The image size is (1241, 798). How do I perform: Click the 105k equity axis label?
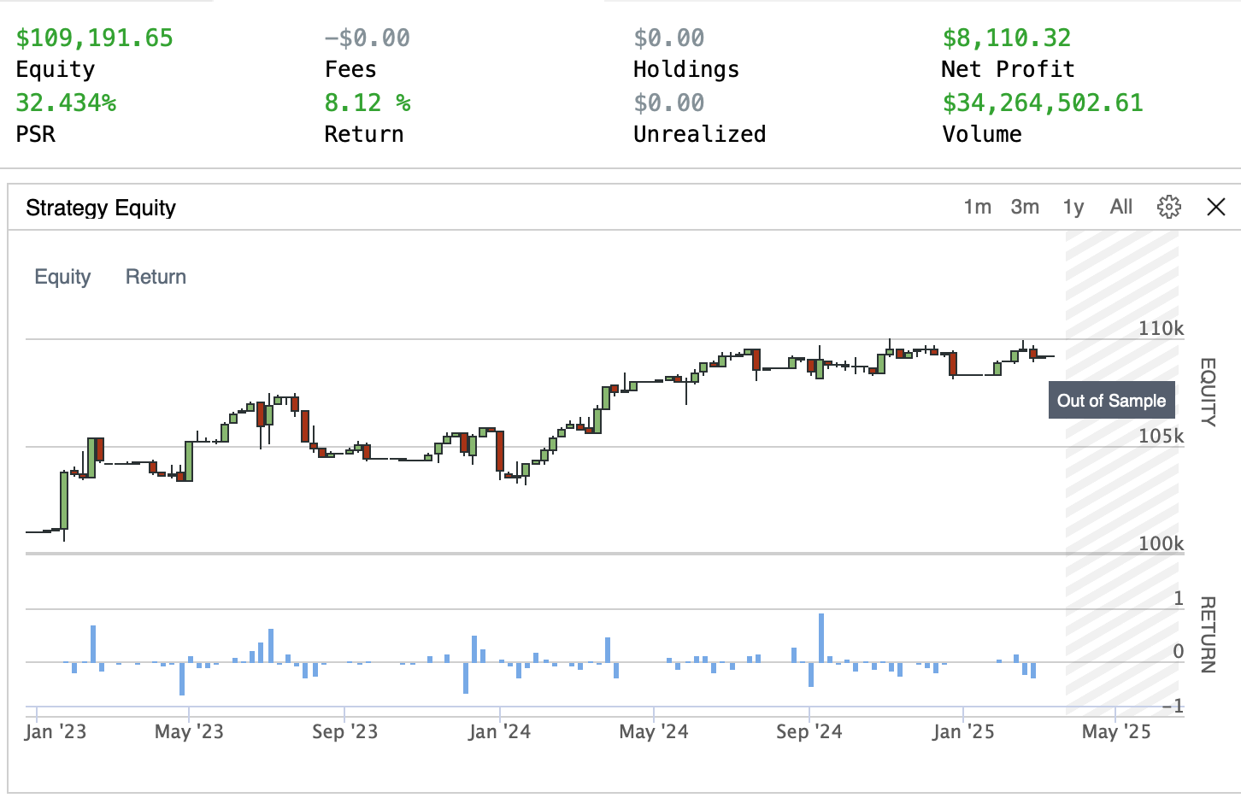tap(1161, 436)
